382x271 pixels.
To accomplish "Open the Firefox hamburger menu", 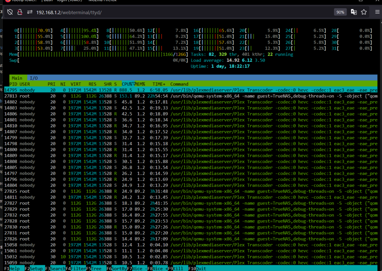I will (x=377, y=12).
